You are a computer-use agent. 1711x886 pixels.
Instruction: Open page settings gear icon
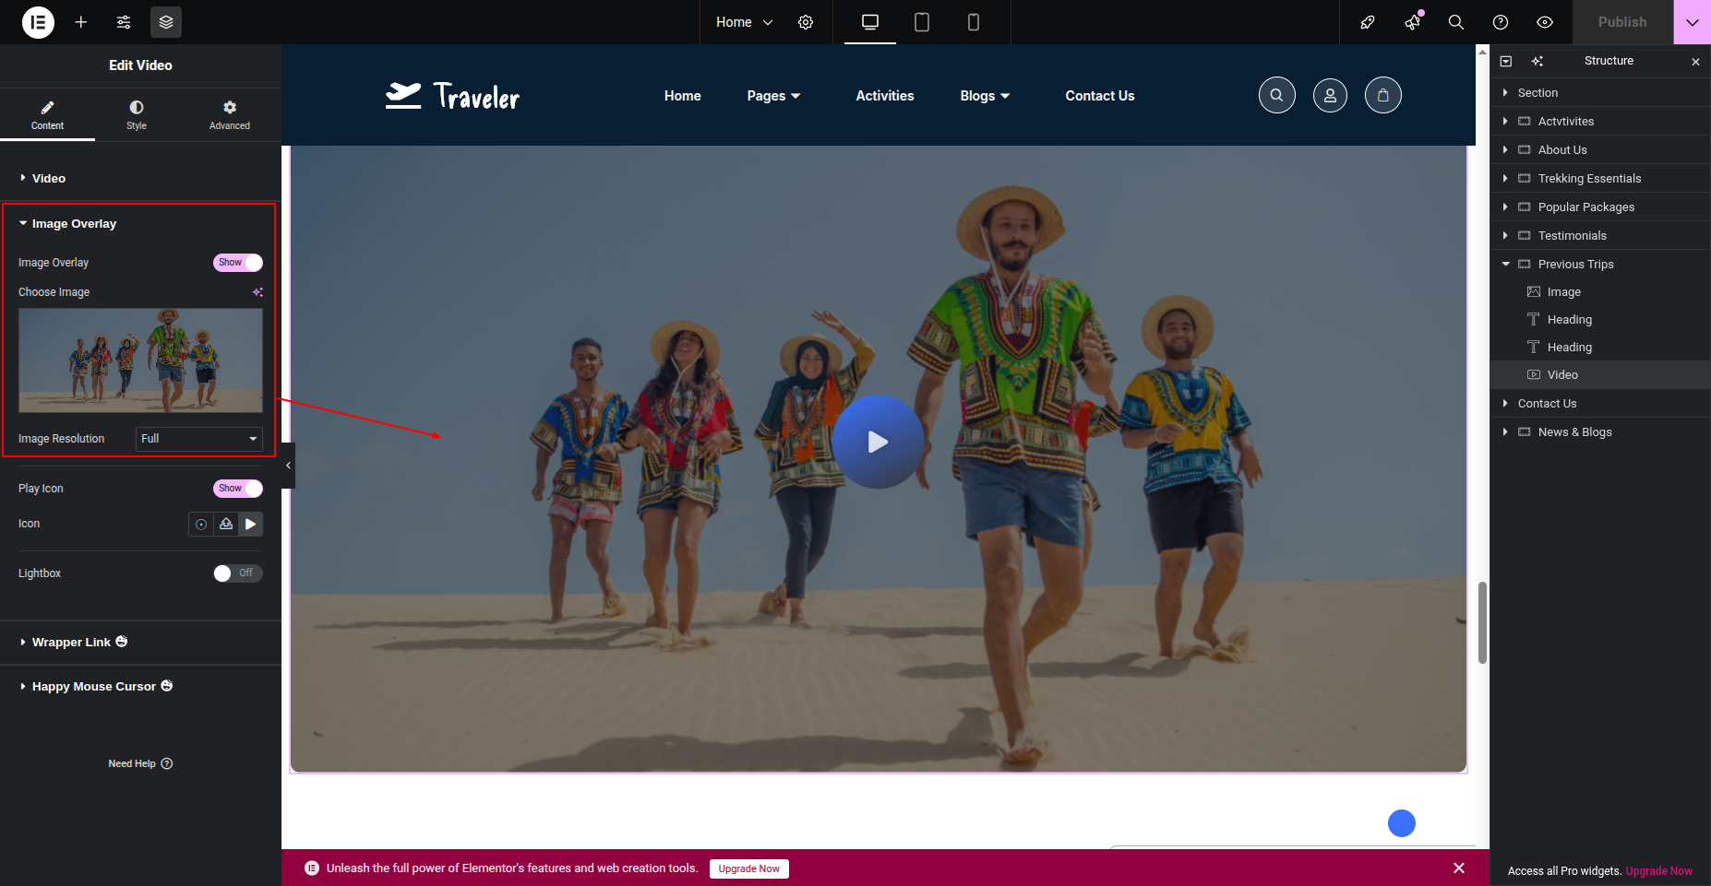(806, 22)
